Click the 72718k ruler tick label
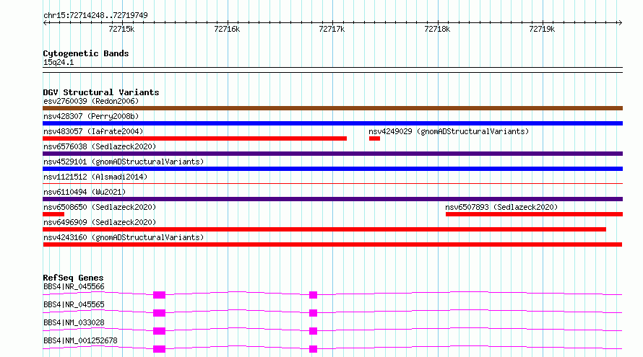Screen dimensions: 643x357 pos(437,29)
